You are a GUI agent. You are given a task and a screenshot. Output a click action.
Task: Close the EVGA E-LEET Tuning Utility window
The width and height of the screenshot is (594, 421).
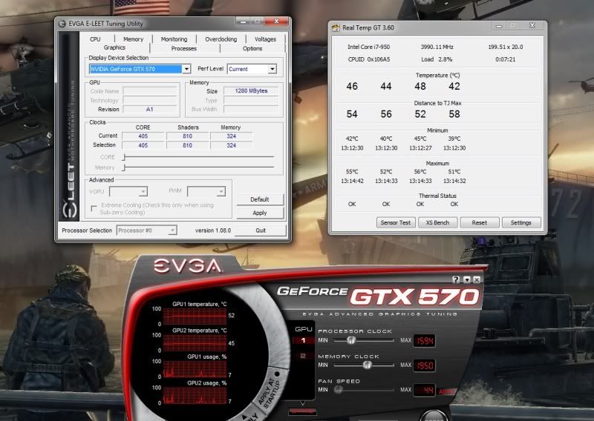276,21
